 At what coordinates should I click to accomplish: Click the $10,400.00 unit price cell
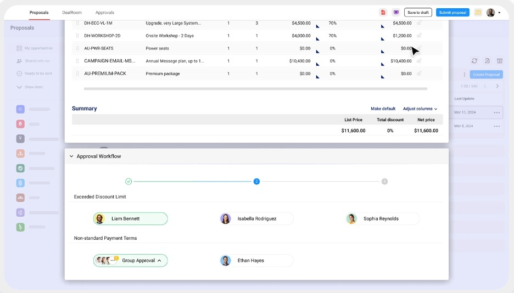300,61
